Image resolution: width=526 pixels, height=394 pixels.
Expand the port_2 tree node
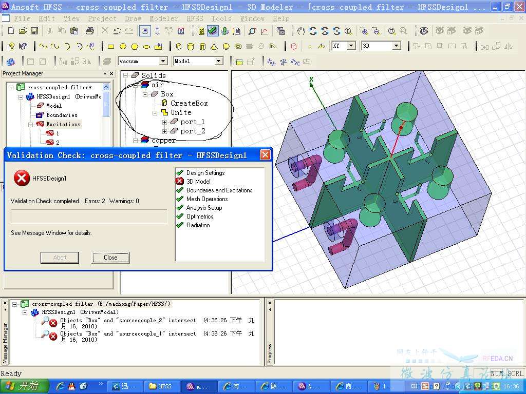(x=164, y=131)
